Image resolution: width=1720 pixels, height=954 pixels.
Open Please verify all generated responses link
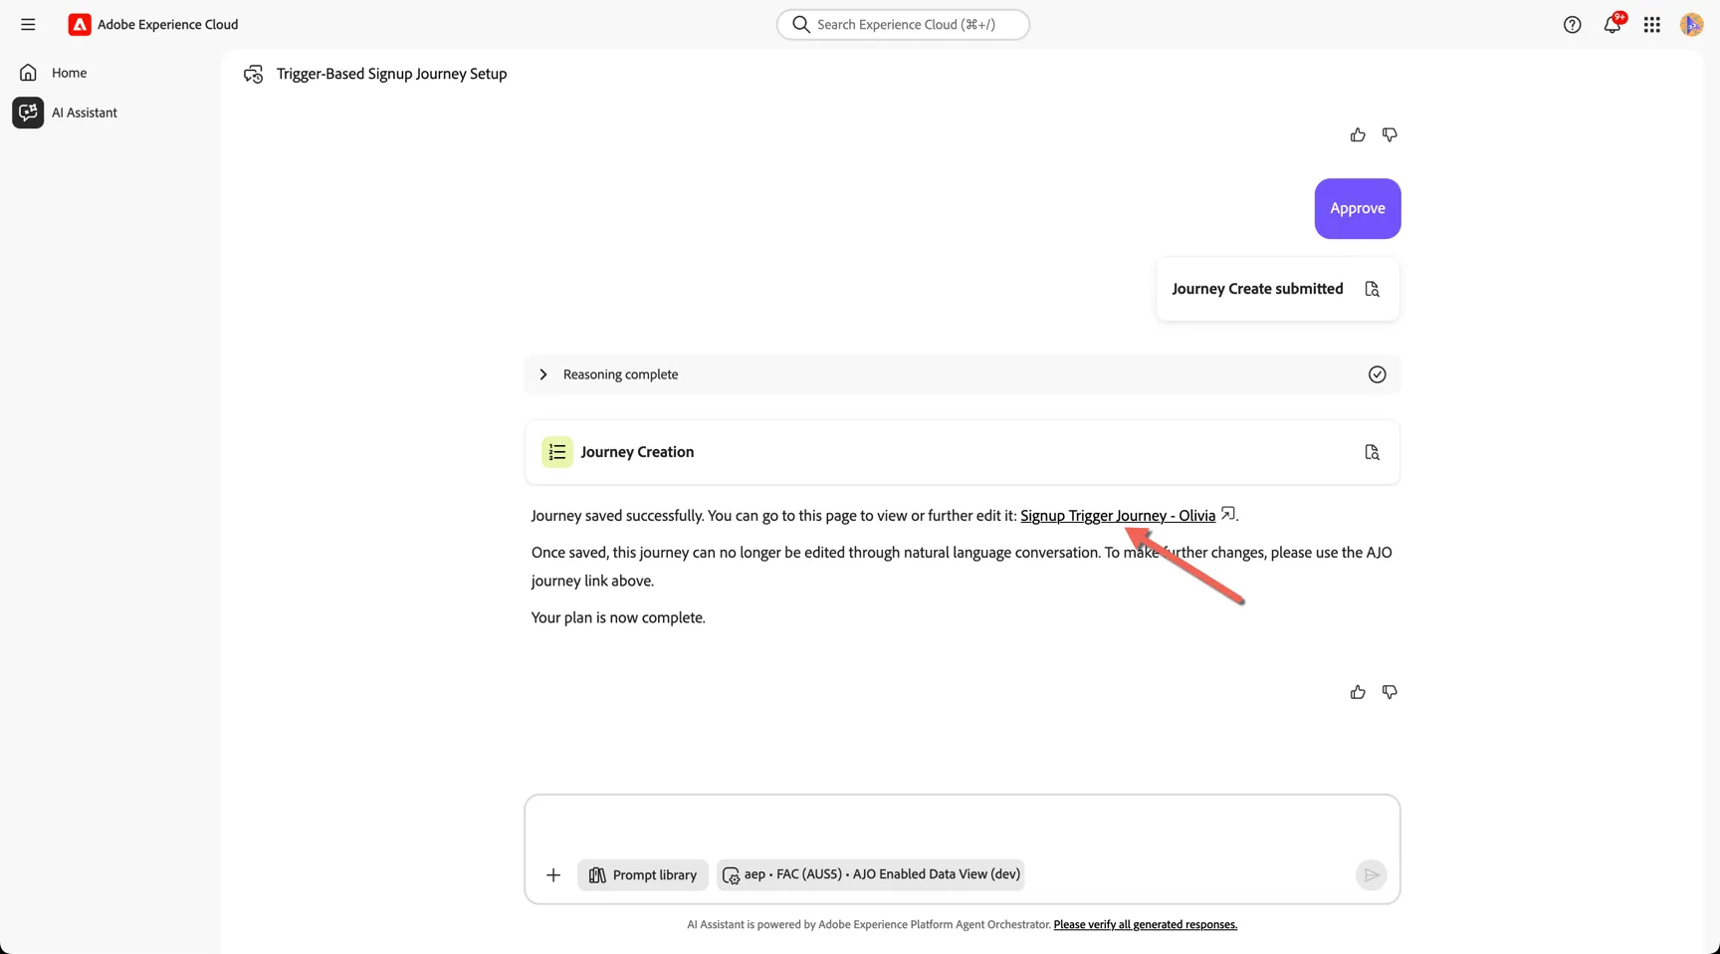click(1145, 925)
